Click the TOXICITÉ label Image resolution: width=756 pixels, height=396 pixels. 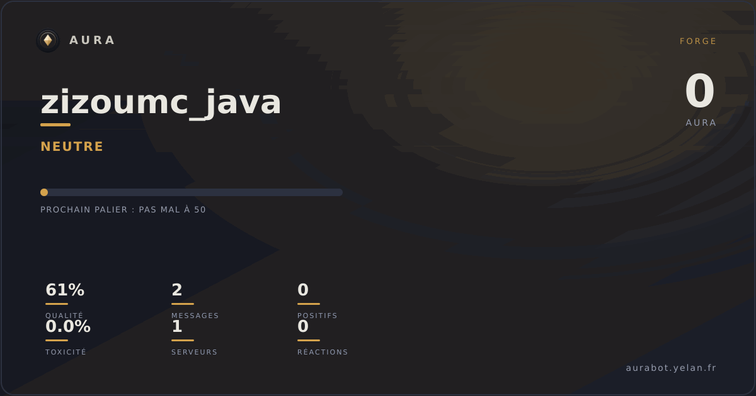tap(66, 353)
